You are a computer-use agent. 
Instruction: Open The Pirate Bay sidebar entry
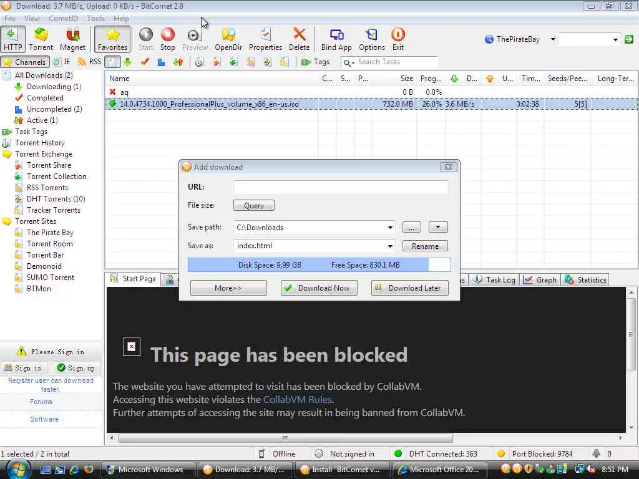click(50, 233)
